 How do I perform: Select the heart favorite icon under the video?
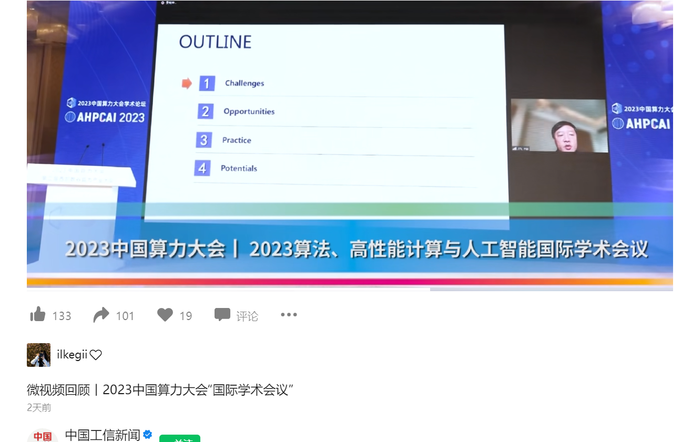165,314
